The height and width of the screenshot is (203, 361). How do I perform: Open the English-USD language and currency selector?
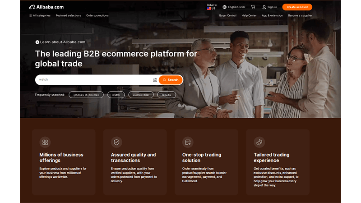[x=234, y=7]
